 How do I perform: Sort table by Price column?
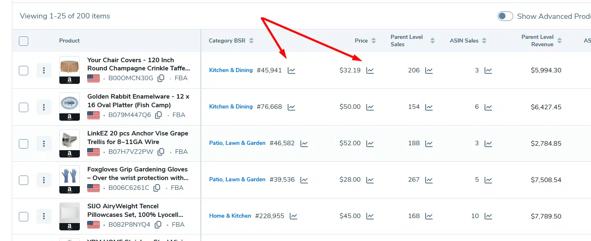373,41
